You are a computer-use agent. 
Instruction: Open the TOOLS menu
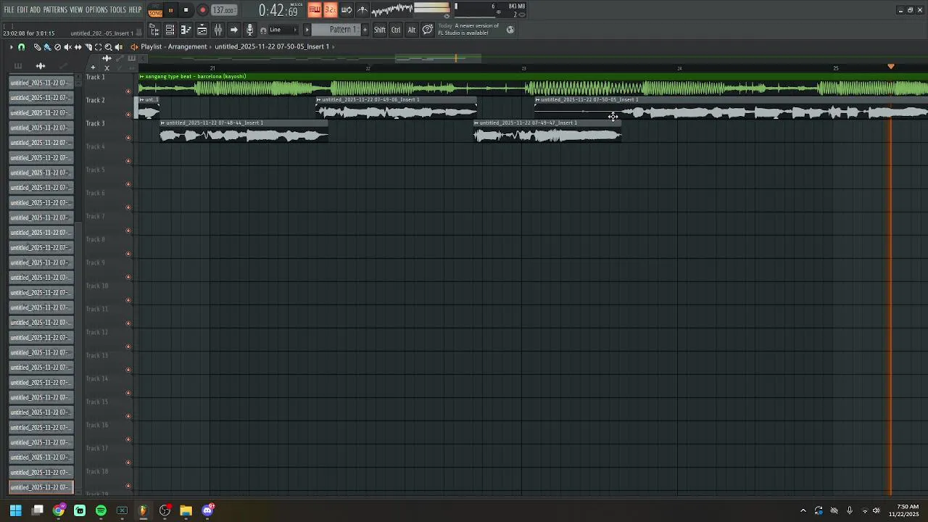(x=118, y=10)
